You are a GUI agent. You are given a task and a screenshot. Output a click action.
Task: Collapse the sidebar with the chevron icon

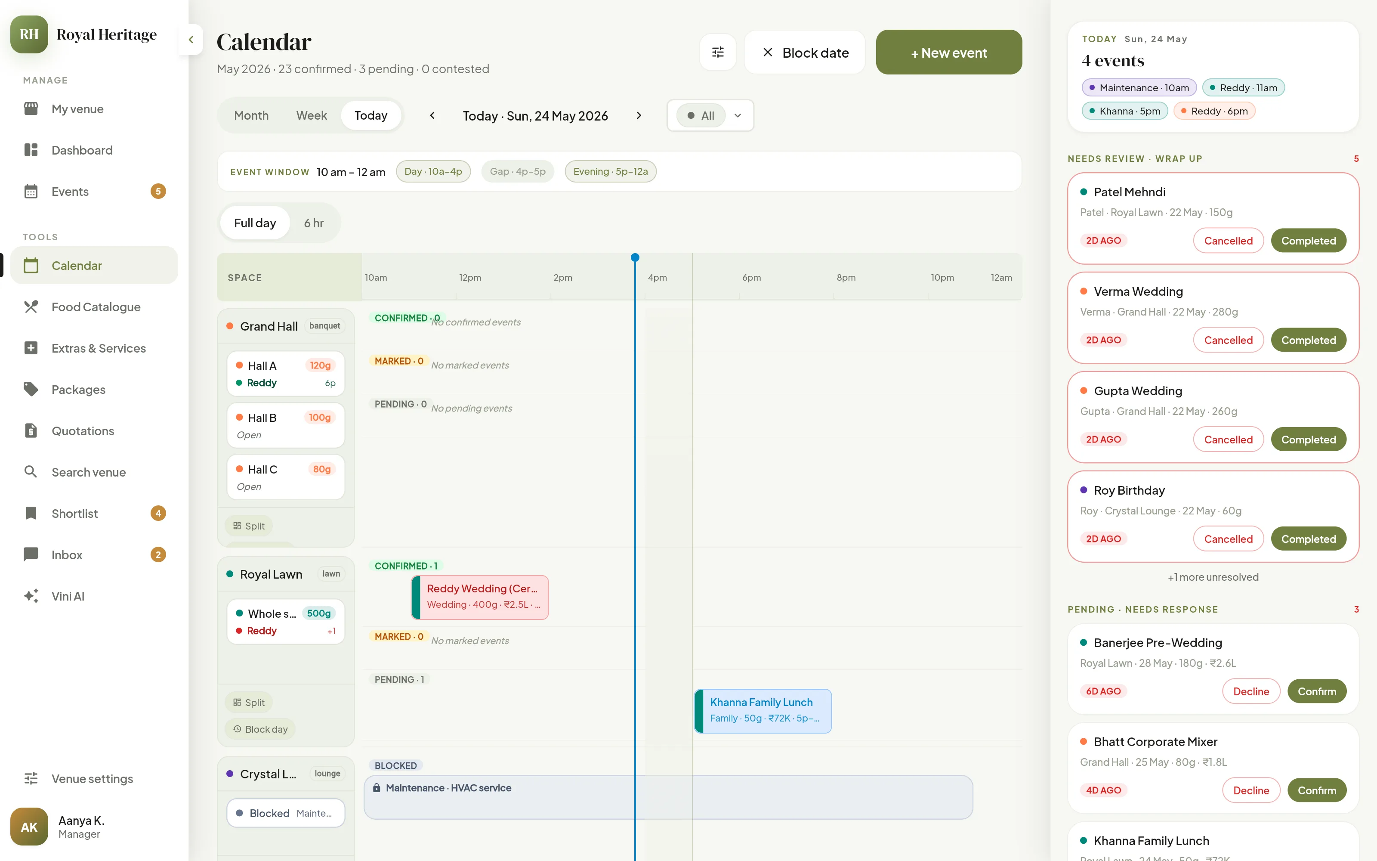(x=191, y=40)
